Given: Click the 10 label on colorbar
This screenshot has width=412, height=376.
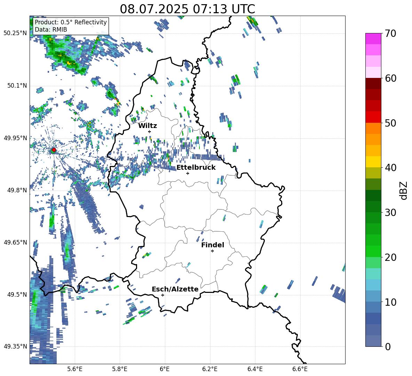Looking at the screenshot, I should point(390,302).
